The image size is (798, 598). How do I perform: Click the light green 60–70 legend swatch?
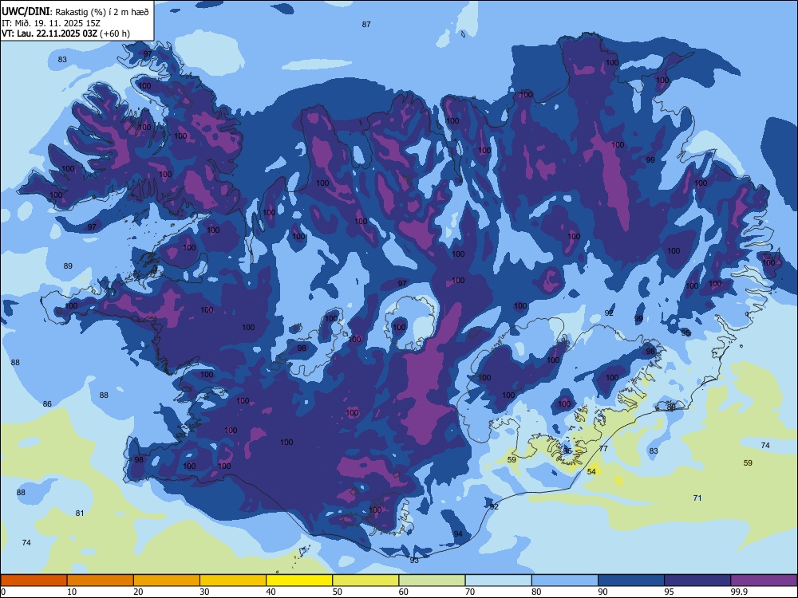(x=432, y=580)
